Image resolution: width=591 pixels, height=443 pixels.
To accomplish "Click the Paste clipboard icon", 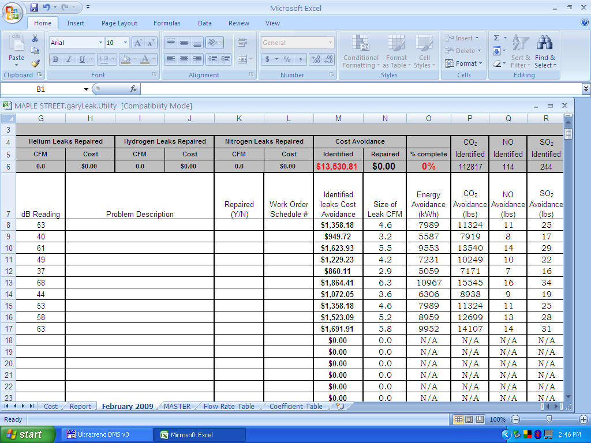I will (16, 43).
